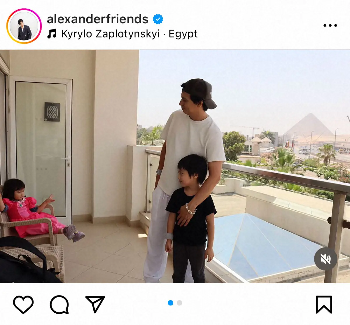Viewport: 350px width, 325px height.
Task: Jump to the second carousel dot
Action: click(180, 303)
